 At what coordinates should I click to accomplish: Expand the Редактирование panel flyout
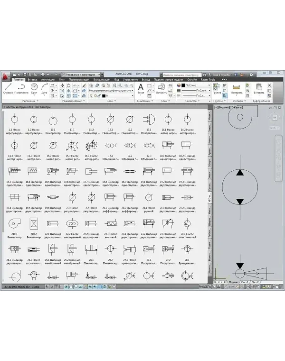click(84, 101)
